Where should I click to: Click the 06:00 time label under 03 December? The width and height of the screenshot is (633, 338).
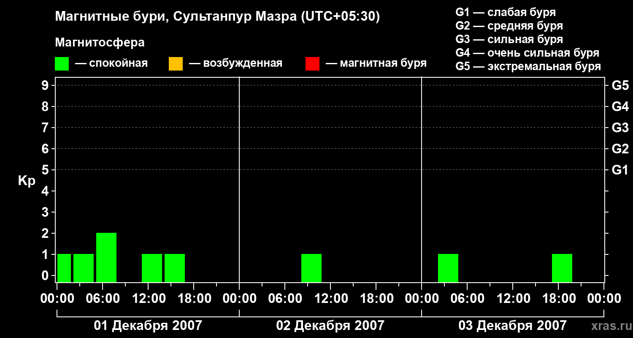[467, 299]
